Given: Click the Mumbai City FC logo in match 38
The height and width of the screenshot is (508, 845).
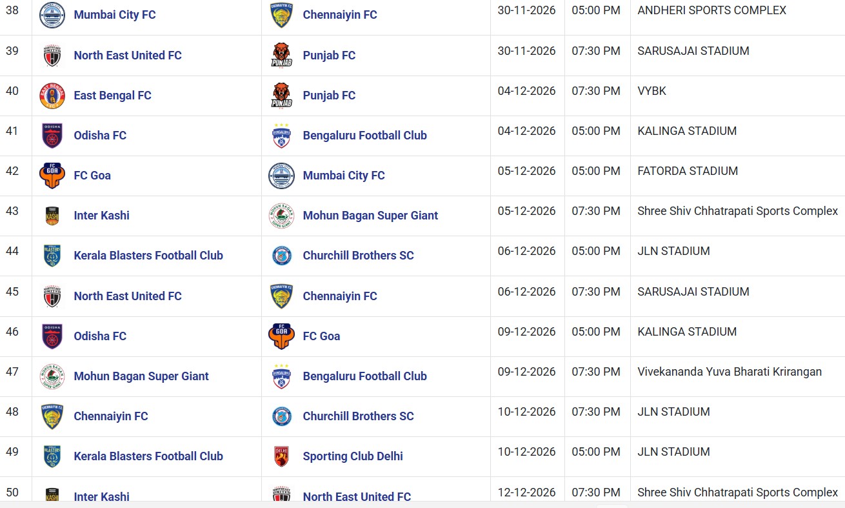Looking at the screenshot, I should point(52,14).
